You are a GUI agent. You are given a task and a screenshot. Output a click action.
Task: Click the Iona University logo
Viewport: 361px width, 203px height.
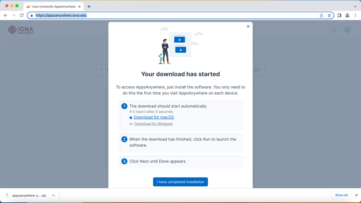pos(21,30)
